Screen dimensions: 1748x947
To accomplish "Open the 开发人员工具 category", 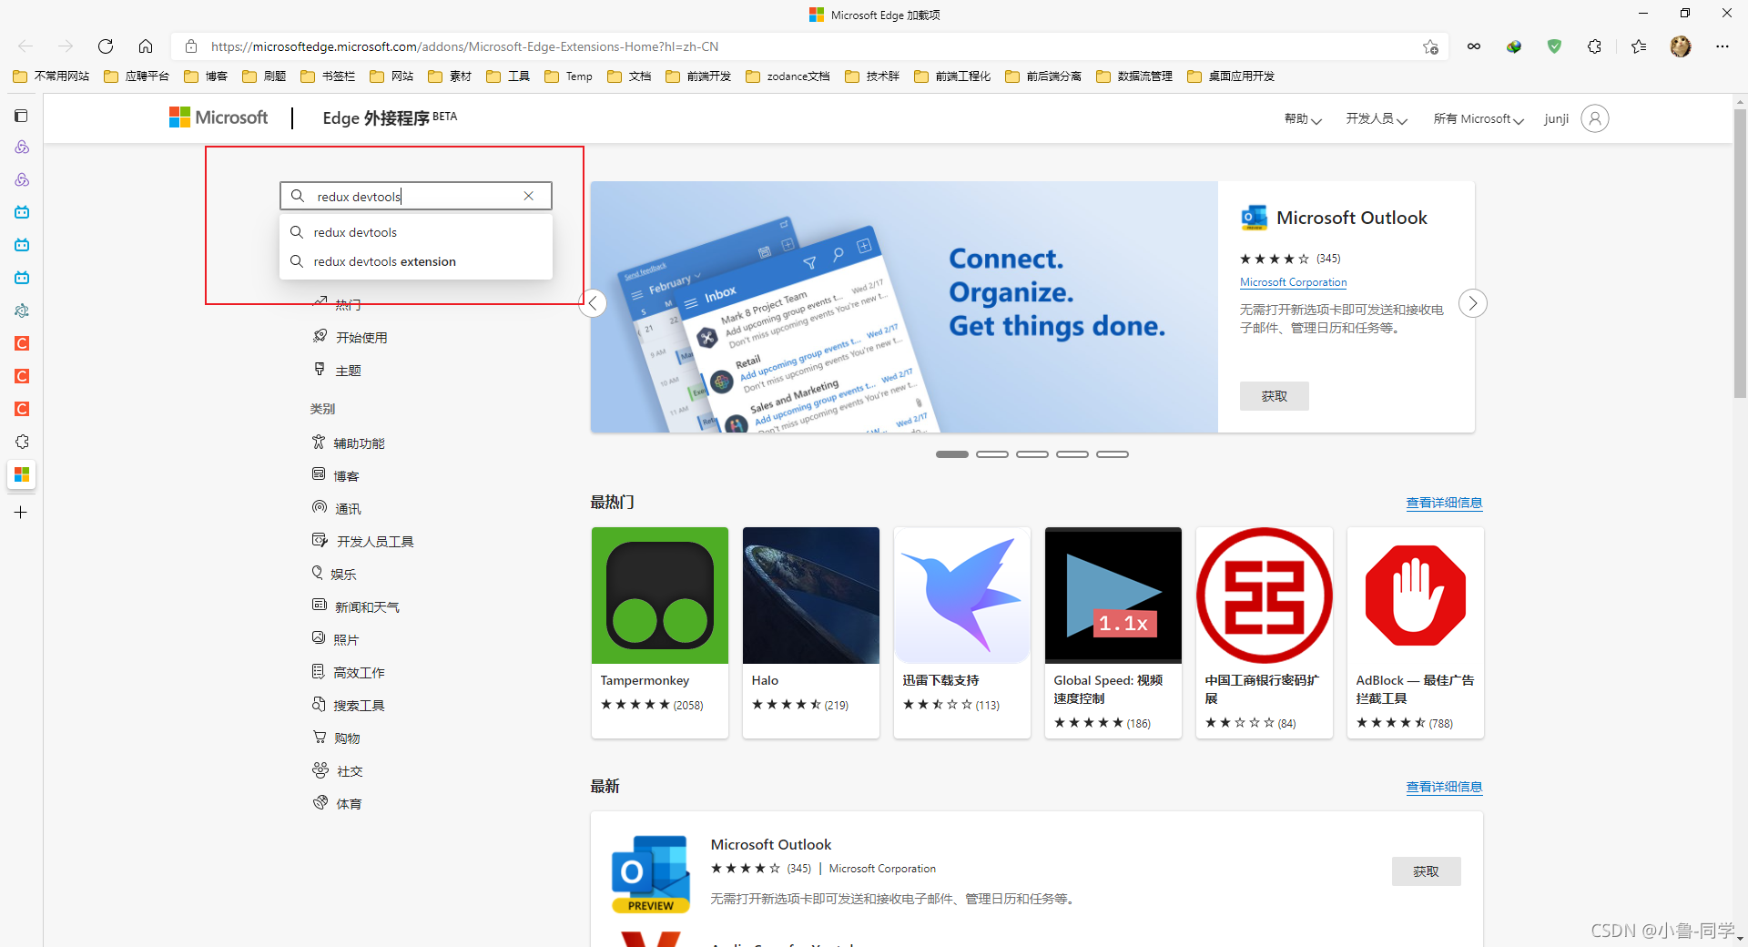I will [x=363, y=542].
